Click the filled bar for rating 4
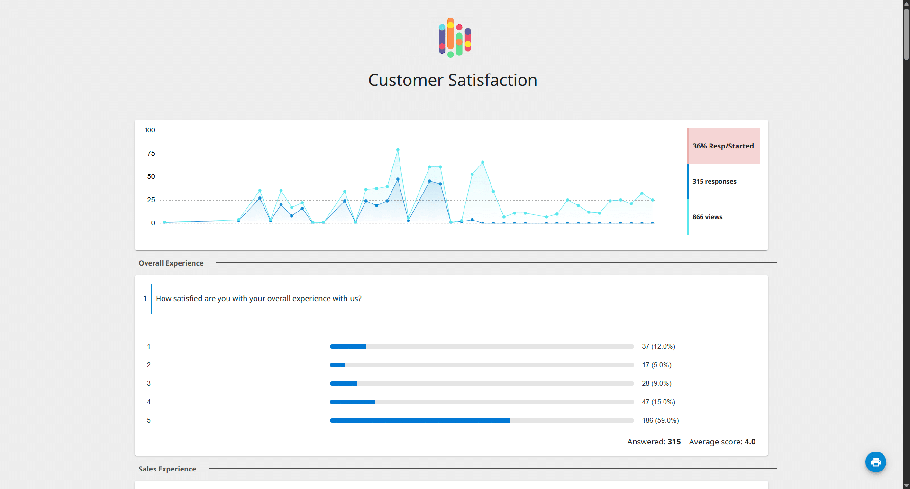 click(352, 402)
